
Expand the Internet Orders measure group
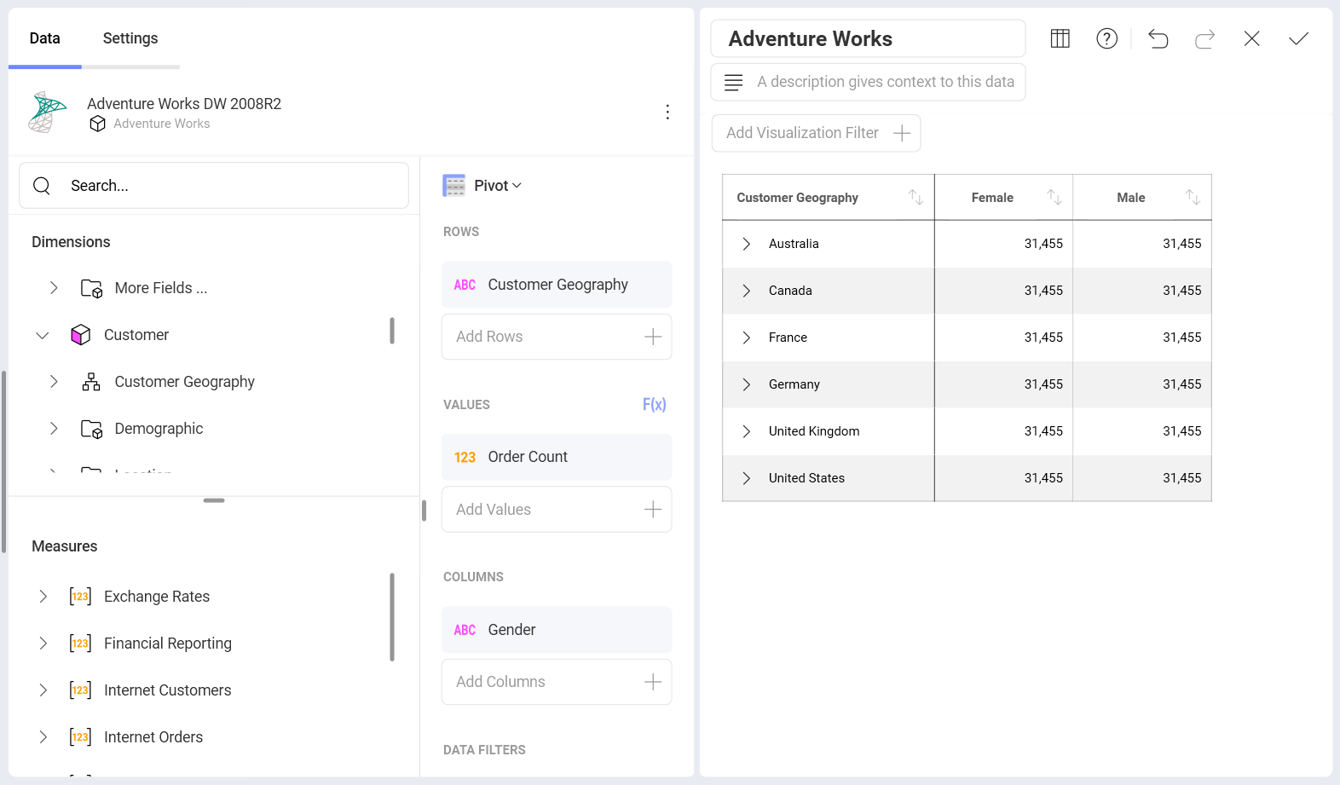click(43, 737)
